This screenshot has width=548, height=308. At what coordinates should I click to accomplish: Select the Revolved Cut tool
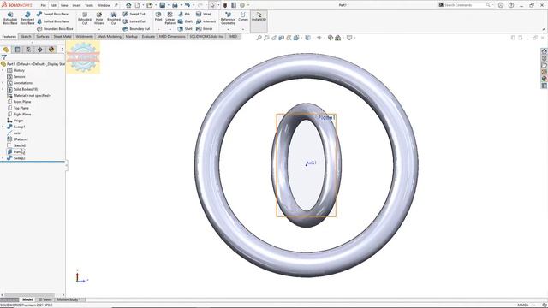point(114,18)
